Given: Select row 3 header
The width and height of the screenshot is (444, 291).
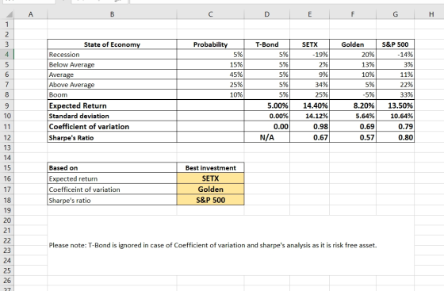Looking at the screenshot, I should (x=7, y=44).
